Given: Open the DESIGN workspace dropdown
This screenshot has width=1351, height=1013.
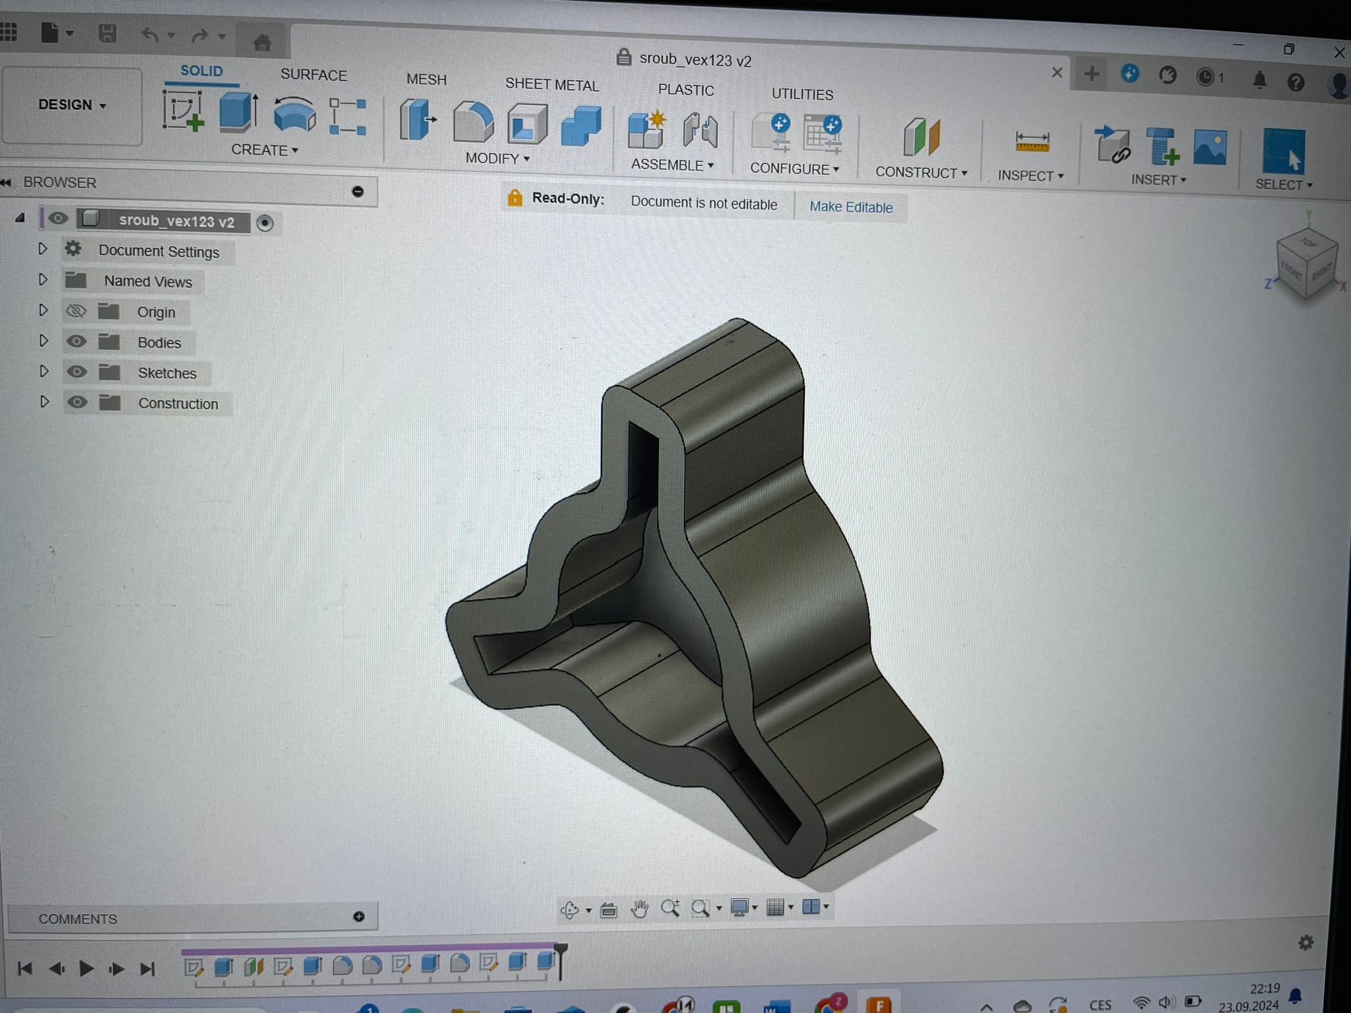Looking at the screenshot, I should click(x=72, y=105).
